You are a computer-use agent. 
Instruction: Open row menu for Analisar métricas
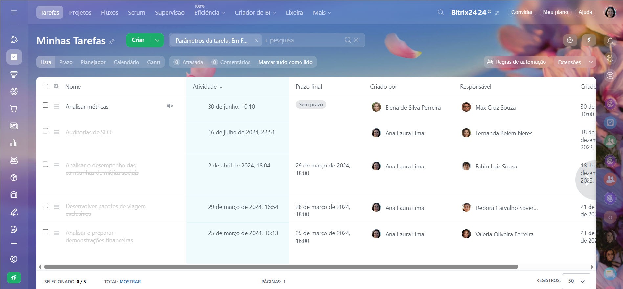(x=56, y=107)
